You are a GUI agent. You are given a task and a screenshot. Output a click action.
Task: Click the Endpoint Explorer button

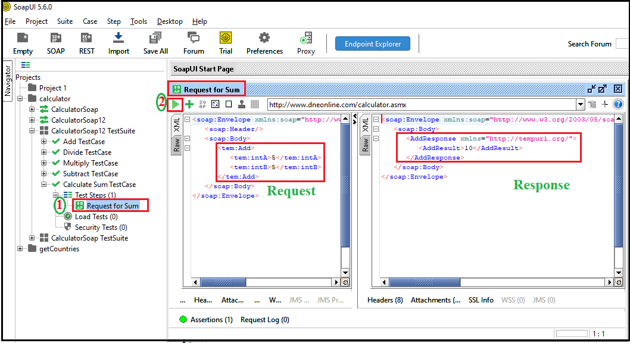tap(372, 44)
